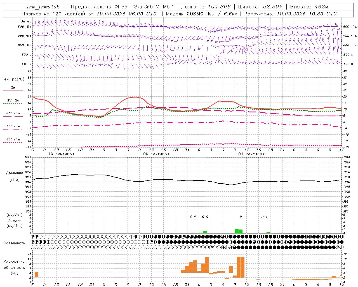Select the "ЗапСиб УГМС" provider text in header
358x287 pixels.
click(152, 7)
